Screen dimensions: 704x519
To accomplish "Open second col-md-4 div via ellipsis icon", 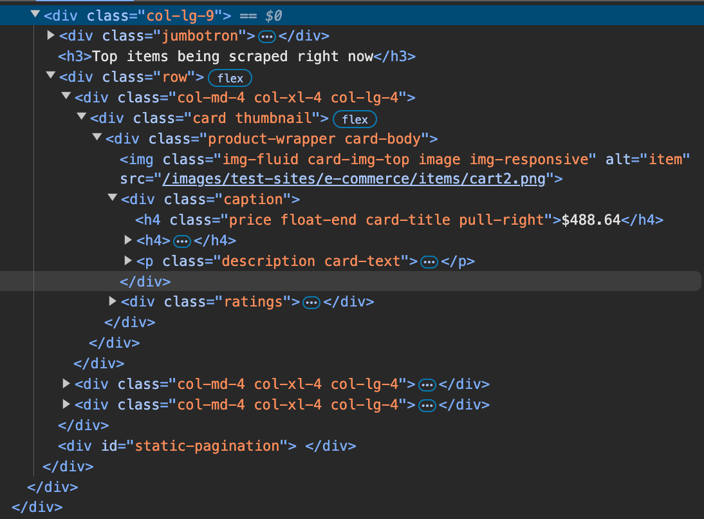I will [x=427, y=384].
